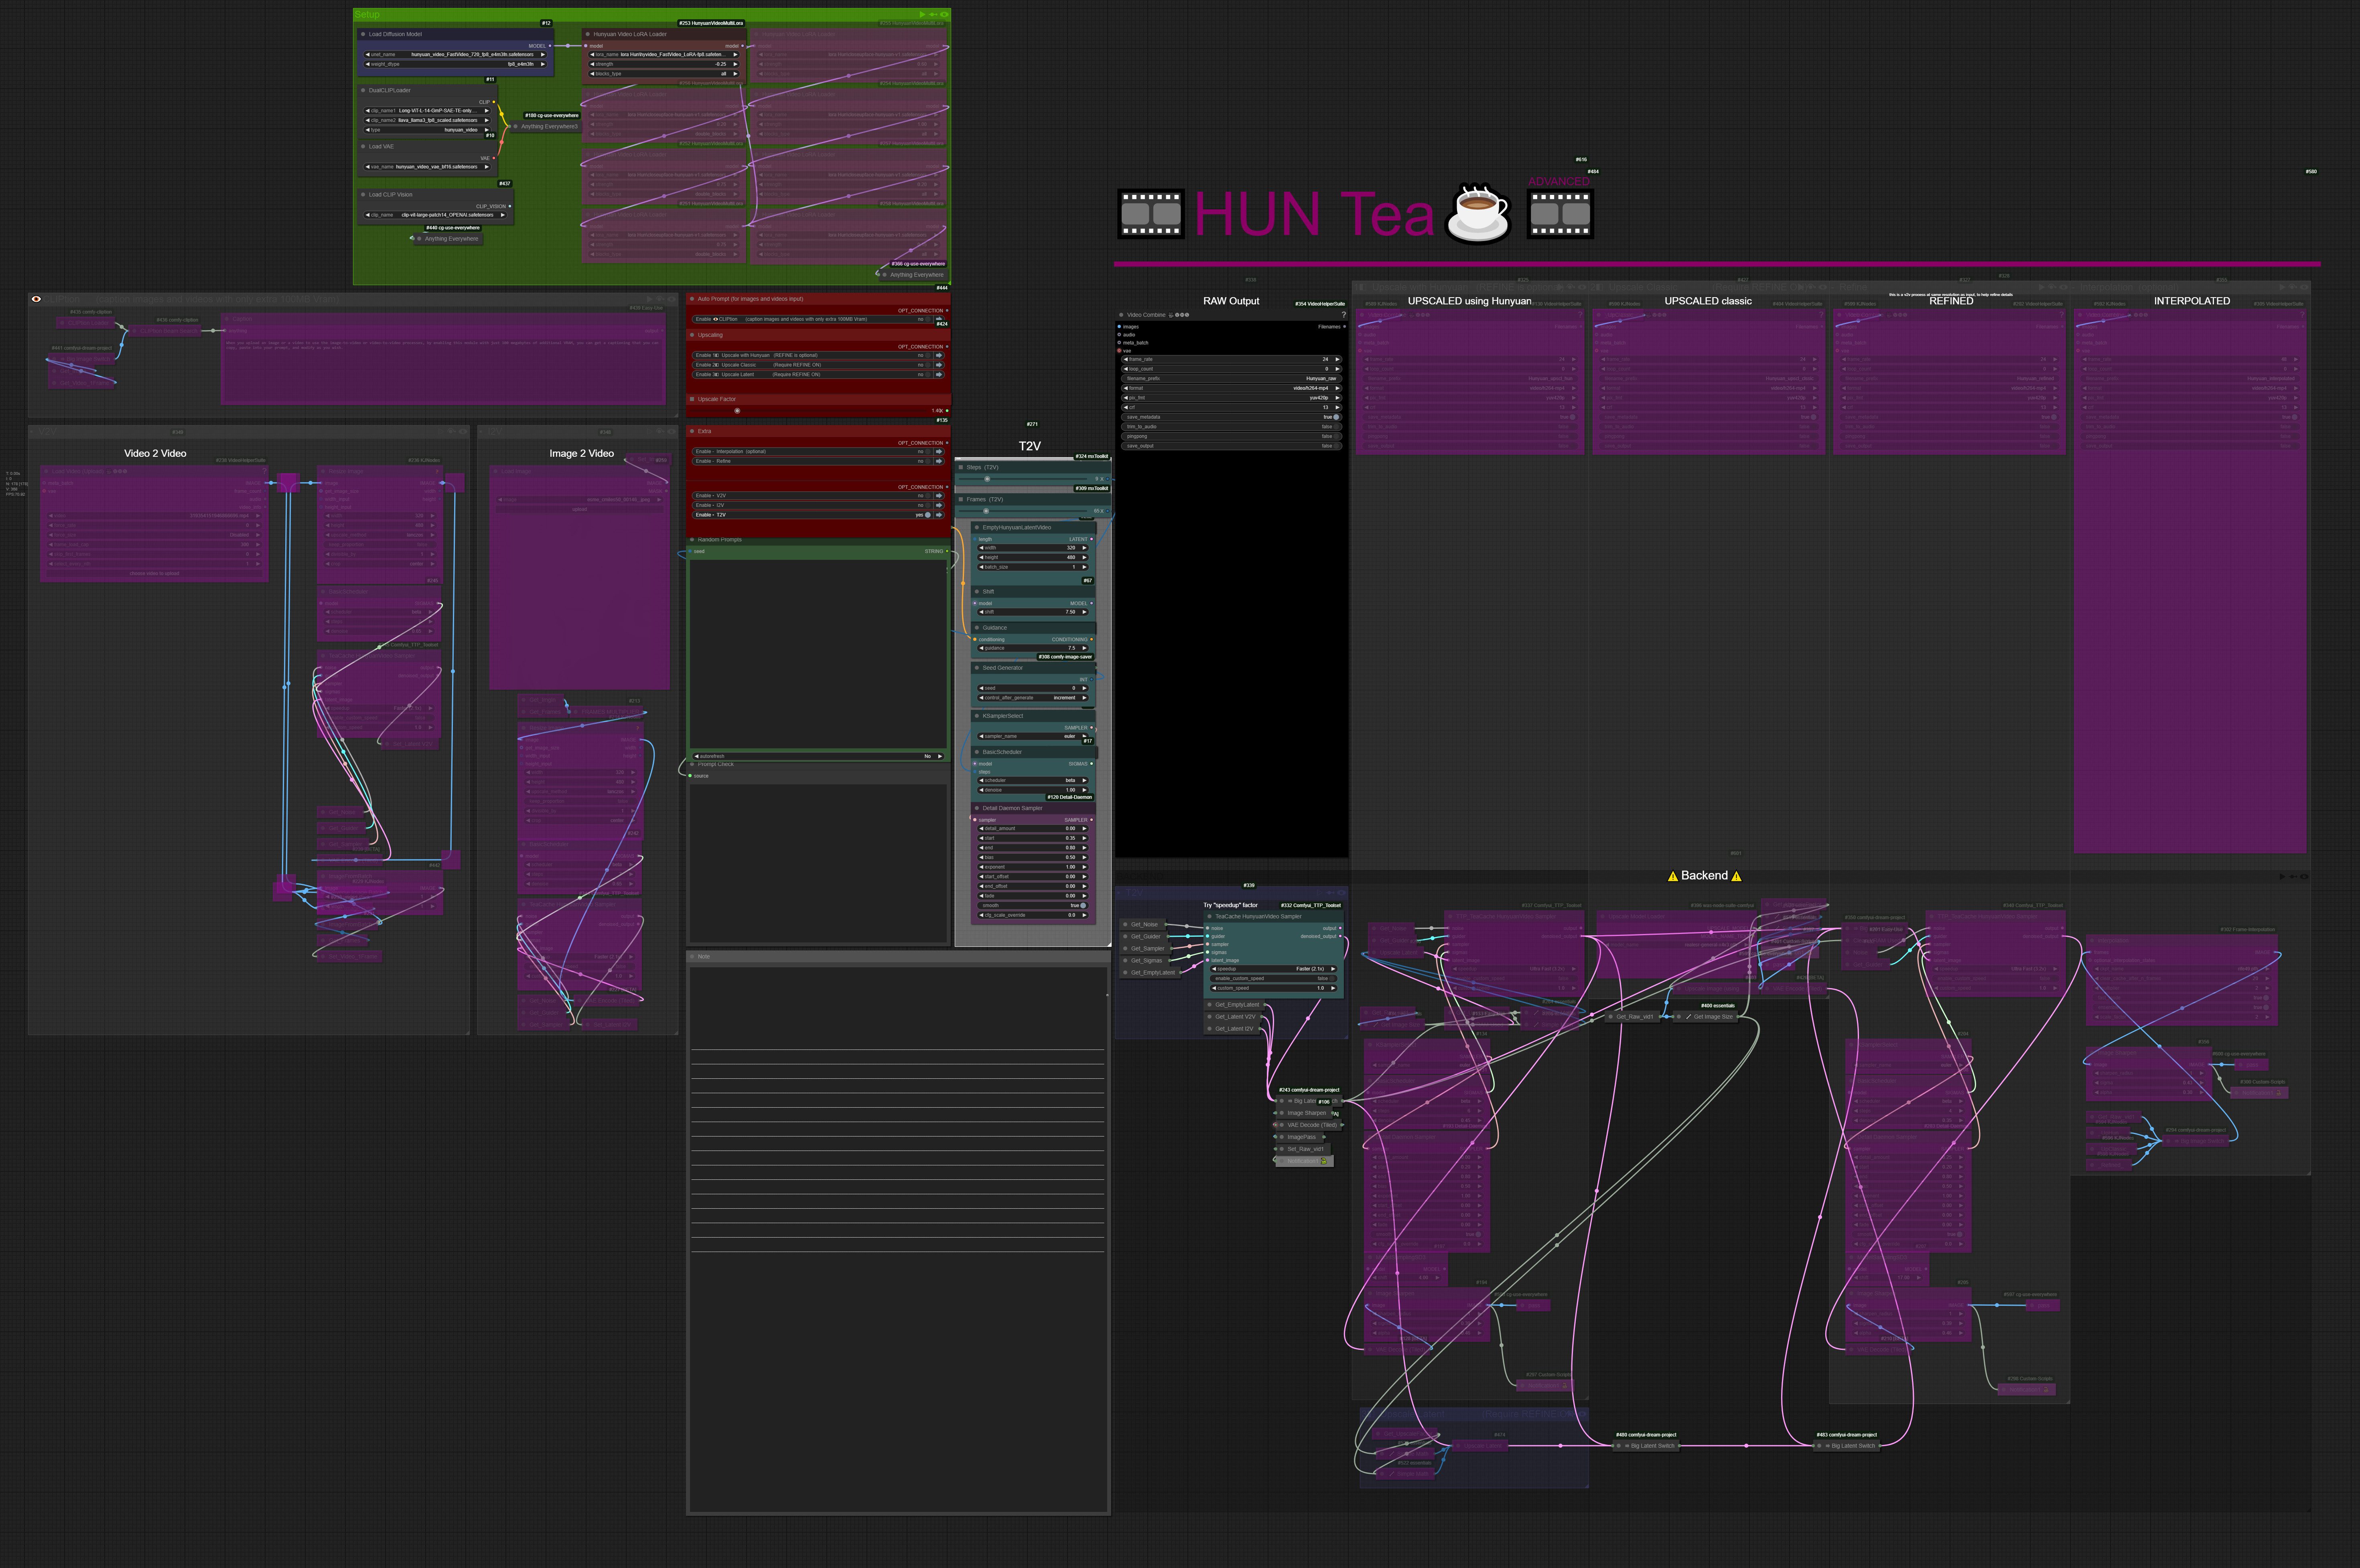This screenshot has height=1568, width=2360.
Task: Click arrow icon beside Upscale Classic row
Action: point(938,365)
